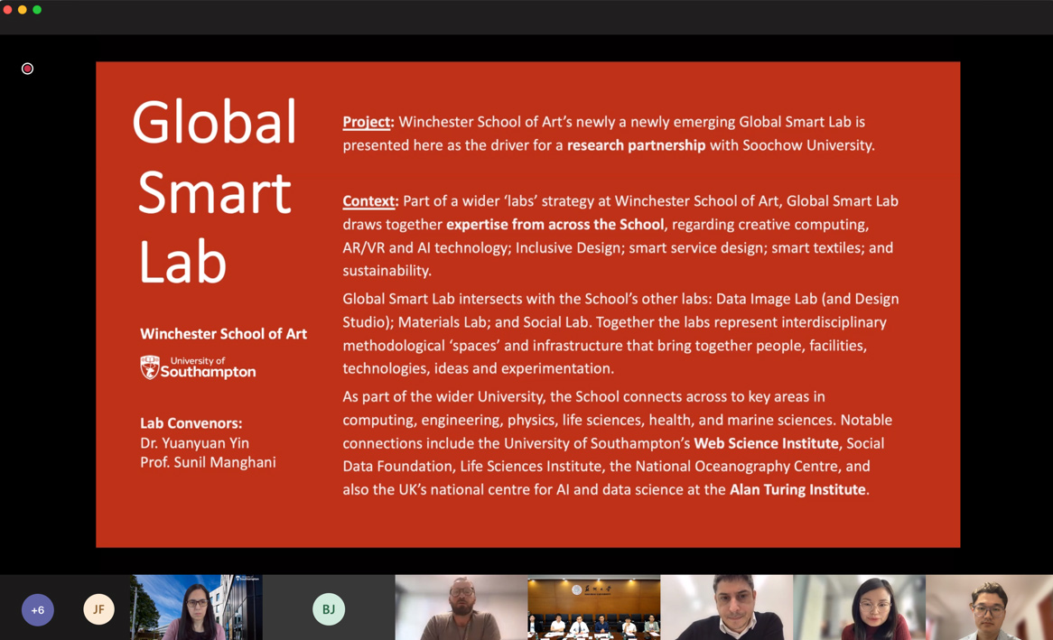The height and width of the screenshot is (640, 1053).
Task: Click the underlined 'Project' heading
Action: 367,122
